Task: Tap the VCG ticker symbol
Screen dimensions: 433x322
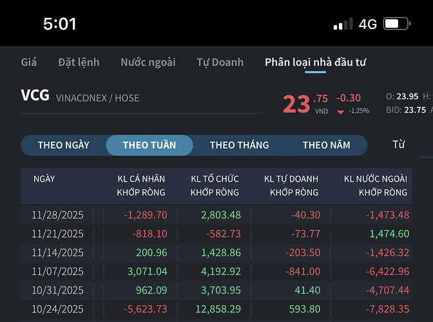Action: pos(35,97)
